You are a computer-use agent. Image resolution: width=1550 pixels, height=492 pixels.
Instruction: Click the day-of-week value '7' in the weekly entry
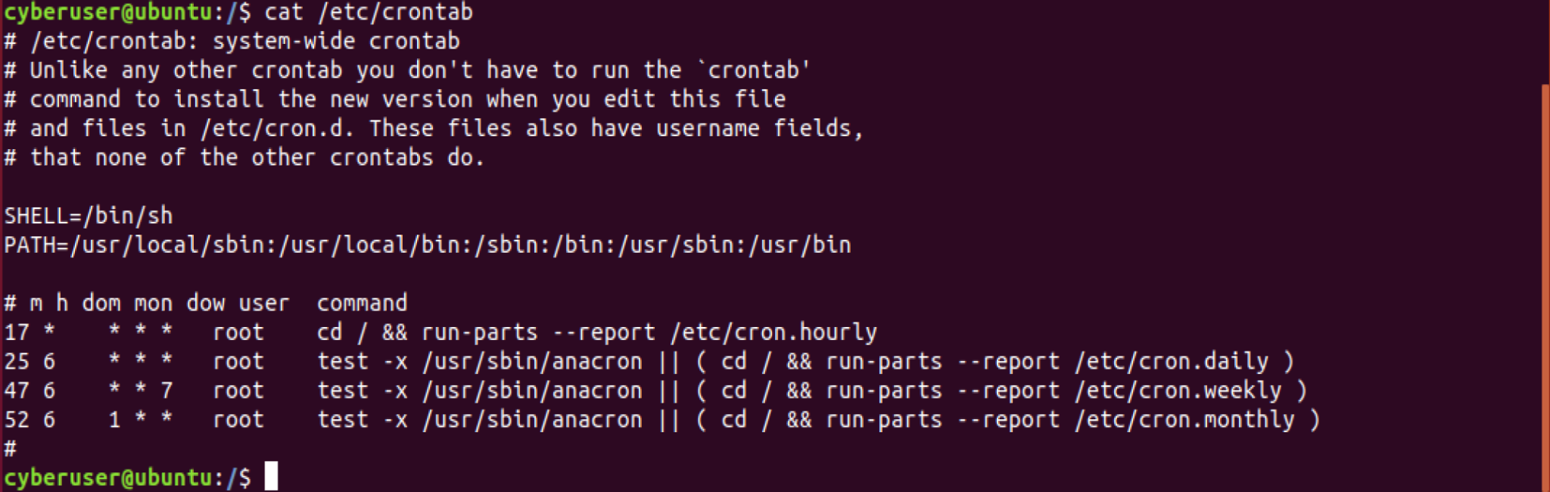(167, 391)
